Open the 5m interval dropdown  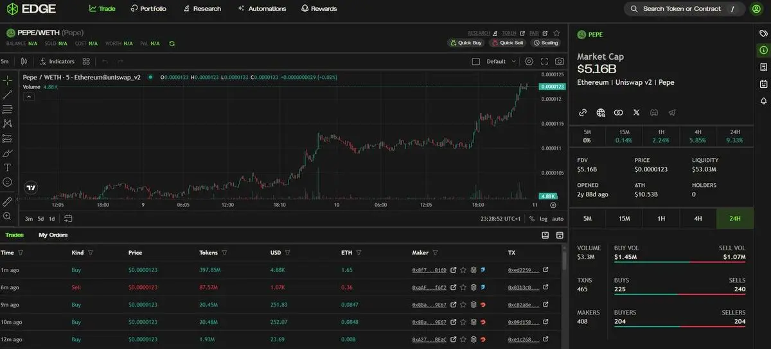pos(4,62)
